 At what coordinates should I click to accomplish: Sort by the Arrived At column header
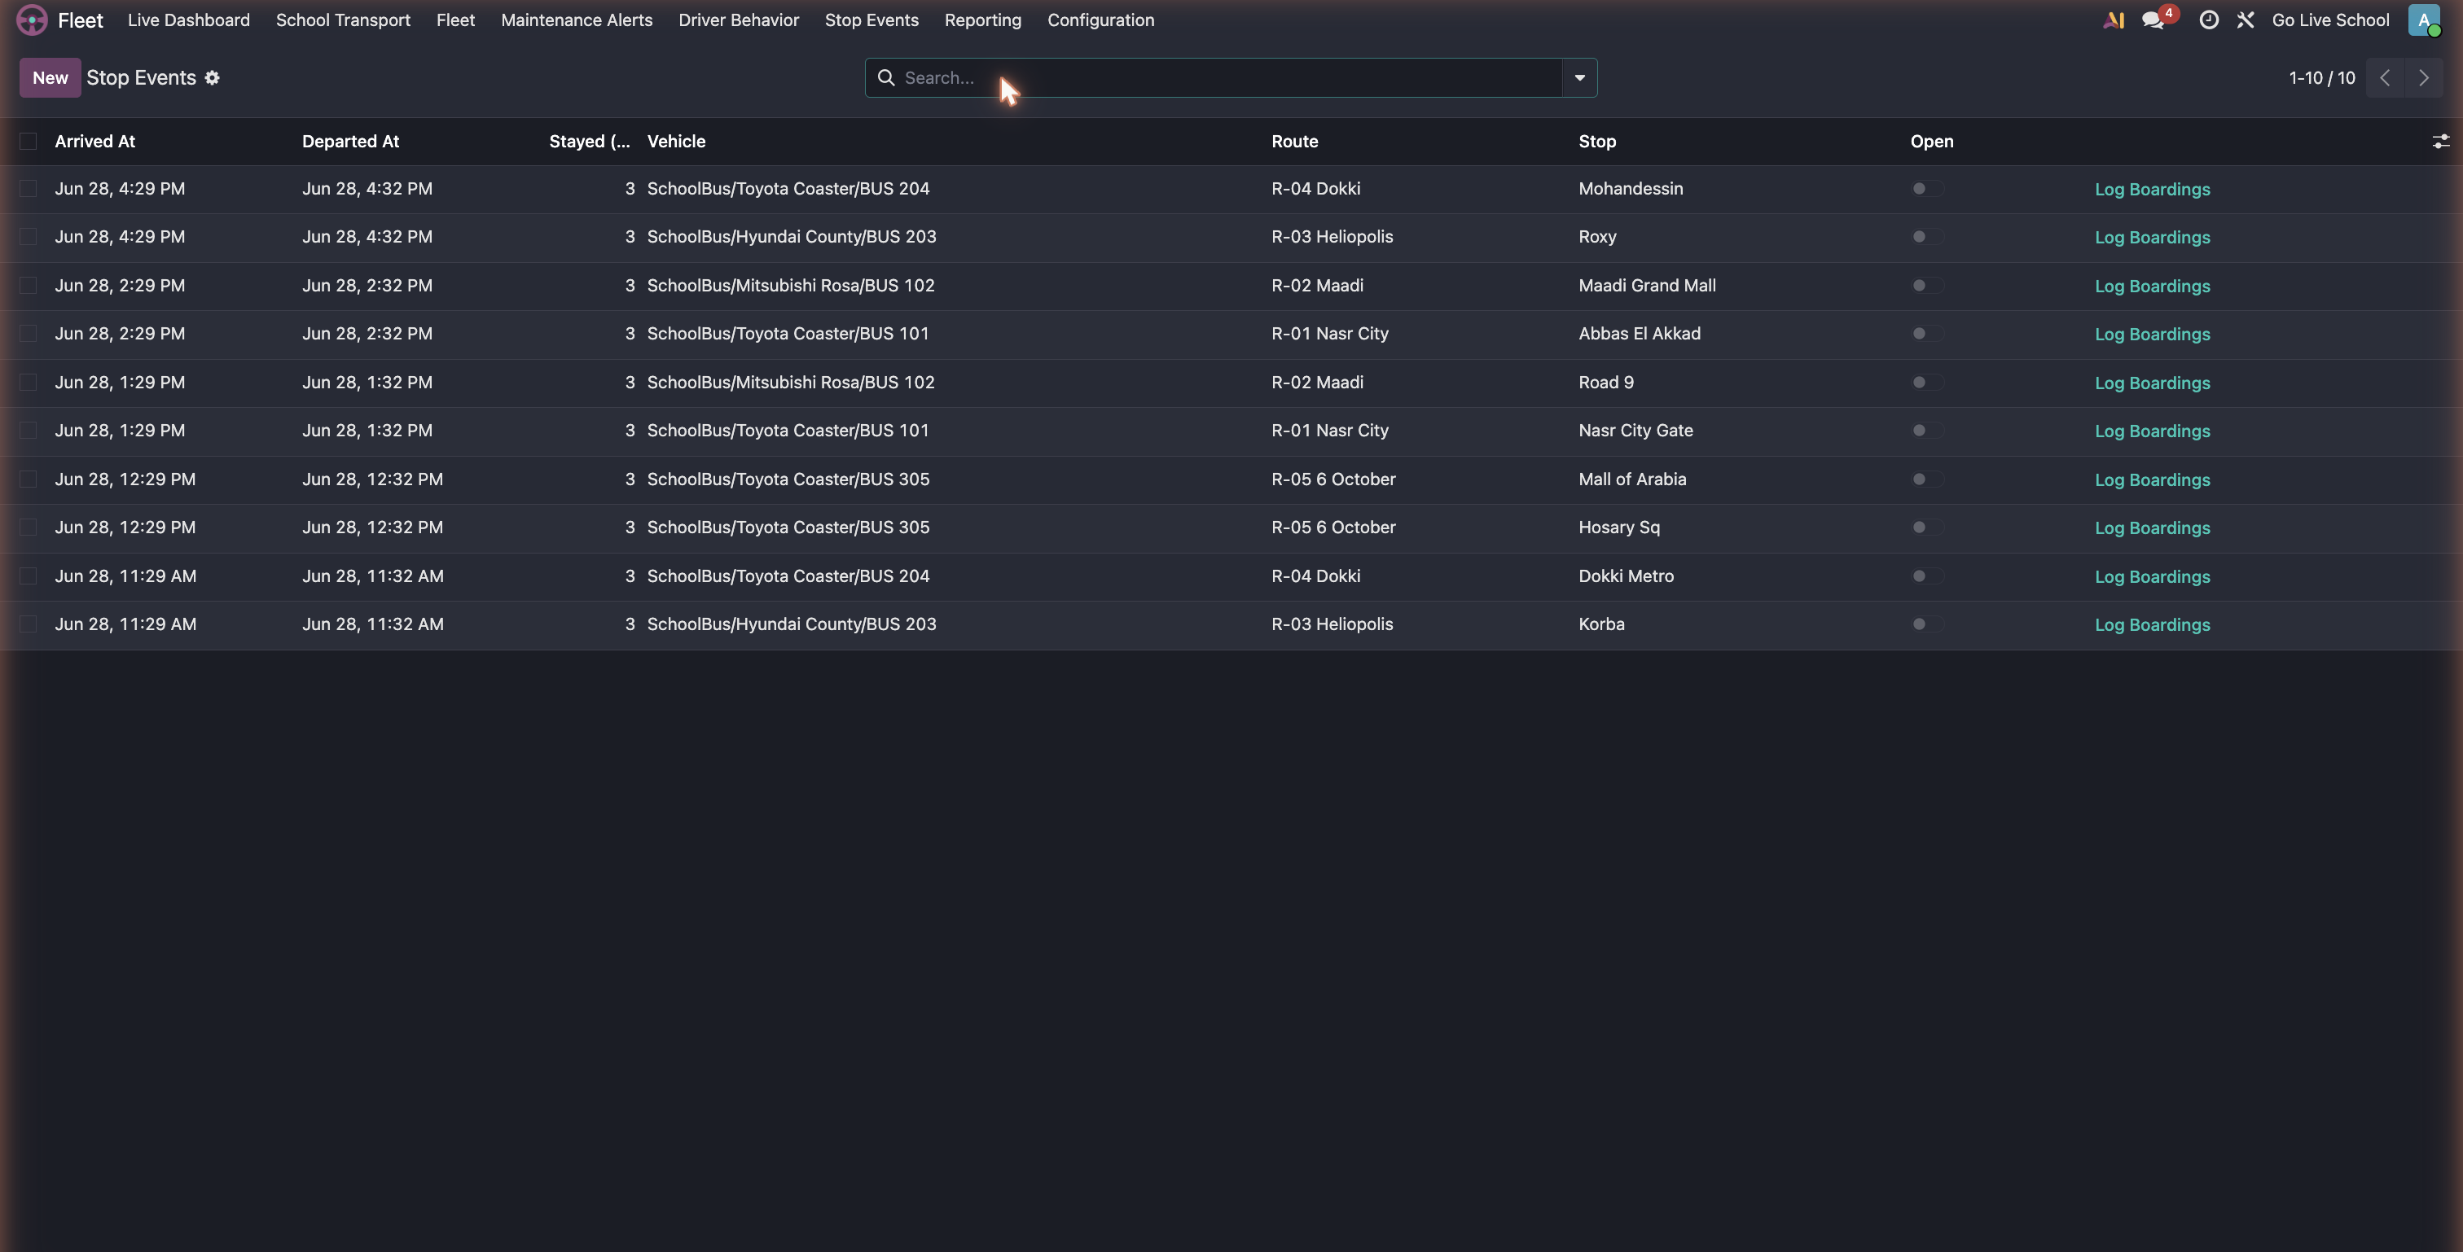pos(94,142)
